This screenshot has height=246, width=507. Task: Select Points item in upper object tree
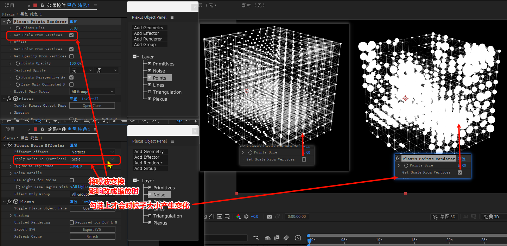(159, 78)
